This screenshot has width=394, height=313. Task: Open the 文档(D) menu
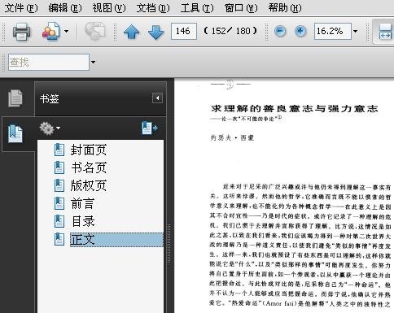pos(153,8)
